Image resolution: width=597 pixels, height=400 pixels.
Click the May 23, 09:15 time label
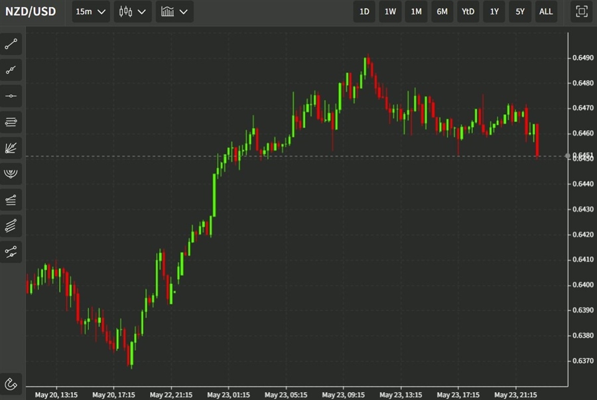[x=344, y=395]
